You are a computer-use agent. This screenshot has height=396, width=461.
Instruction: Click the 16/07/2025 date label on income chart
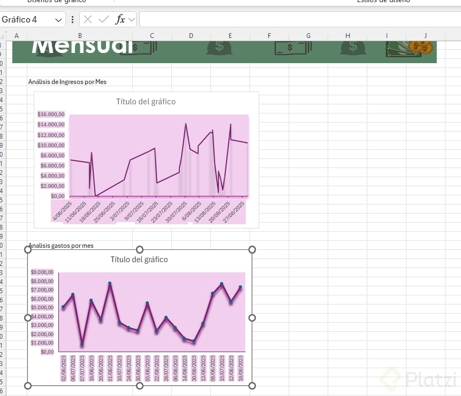tap(148, 212)
